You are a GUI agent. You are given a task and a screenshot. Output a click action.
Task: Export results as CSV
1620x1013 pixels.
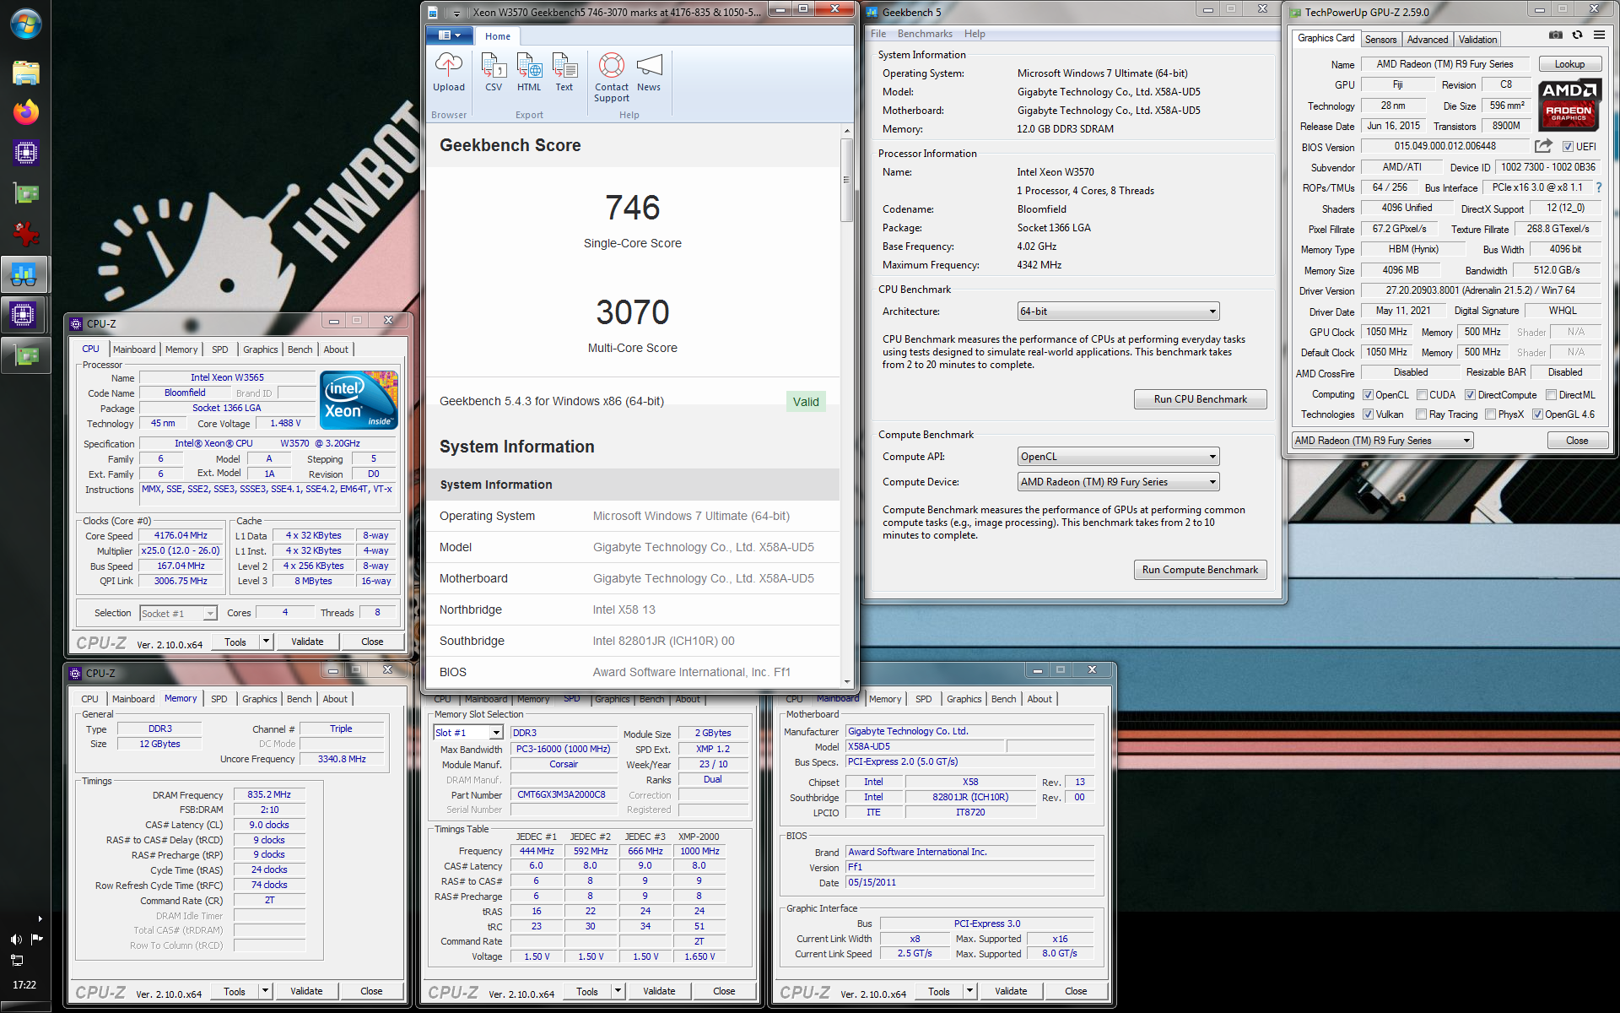coord(494,72)
